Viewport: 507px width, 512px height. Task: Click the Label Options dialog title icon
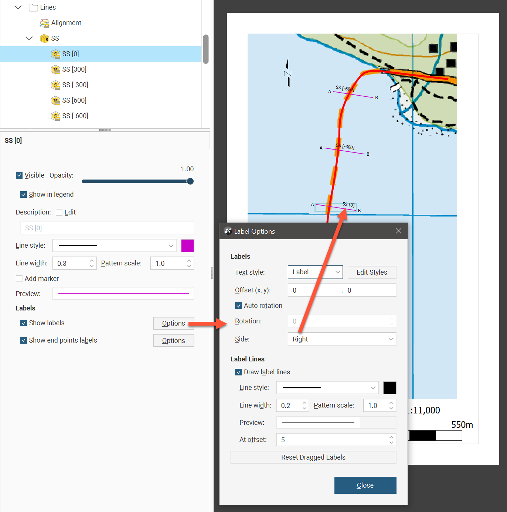[x=228, y=231]
